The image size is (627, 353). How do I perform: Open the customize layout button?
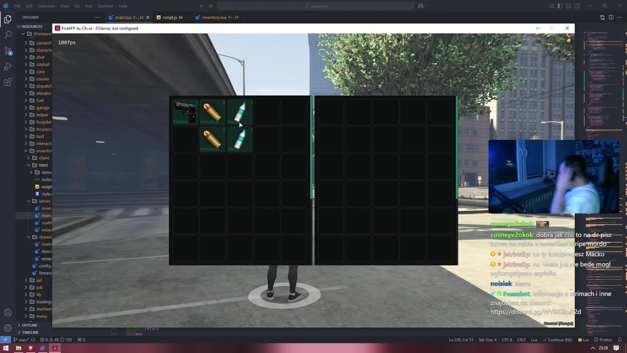[552, 6]
